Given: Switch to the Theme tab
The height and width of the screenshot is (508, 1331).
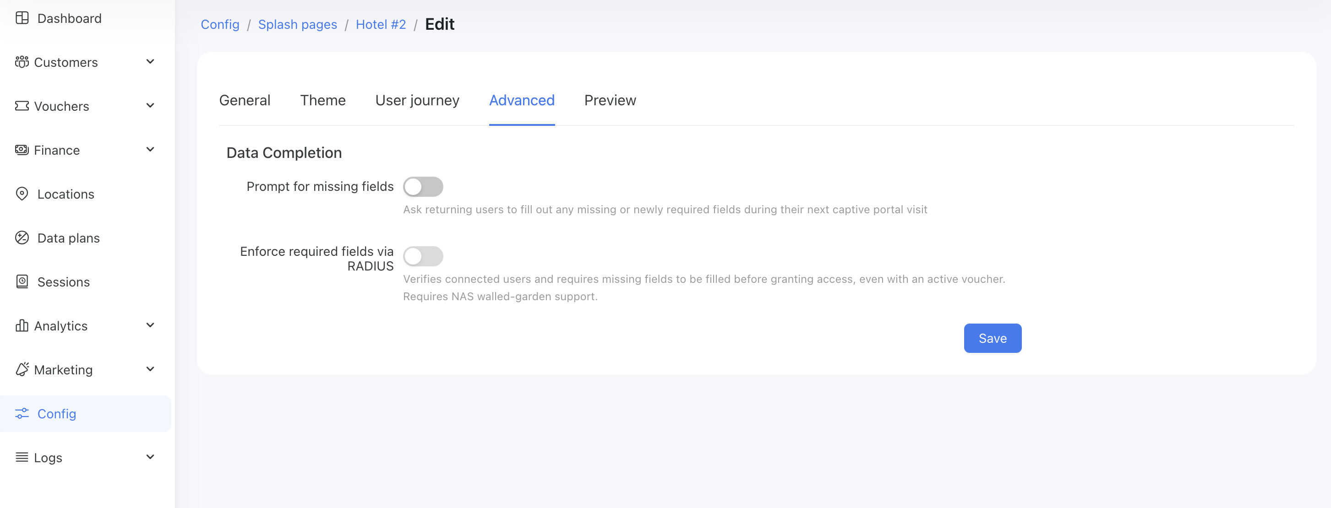Looking at the screenshot, I should click(323, 100).
